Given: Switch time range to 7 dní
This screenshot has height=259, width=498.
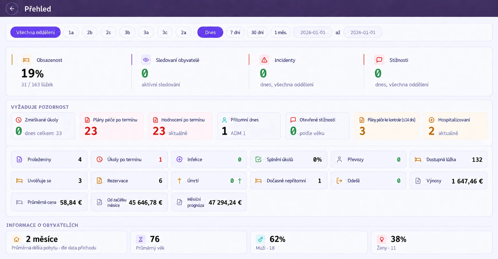Looking at the screenshot, I should coord(235,32).
